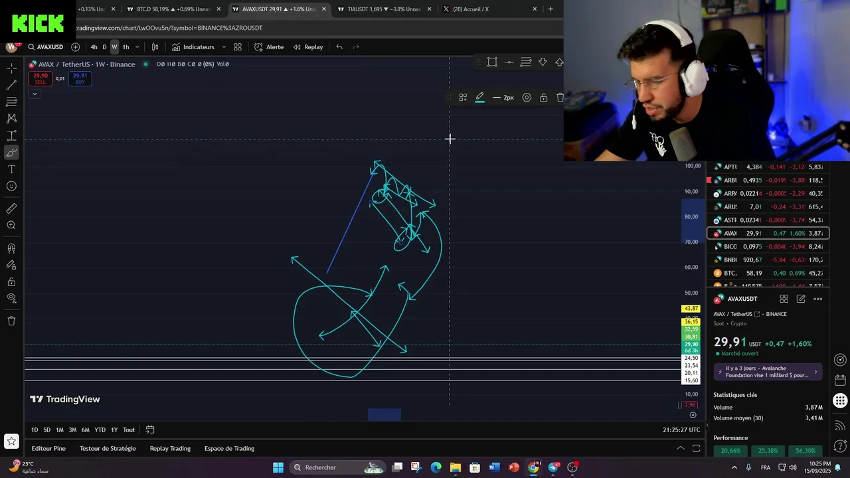Change the line color pencil swatch
This screenshot has width=850, height=478.
click(x=479, y=98)
